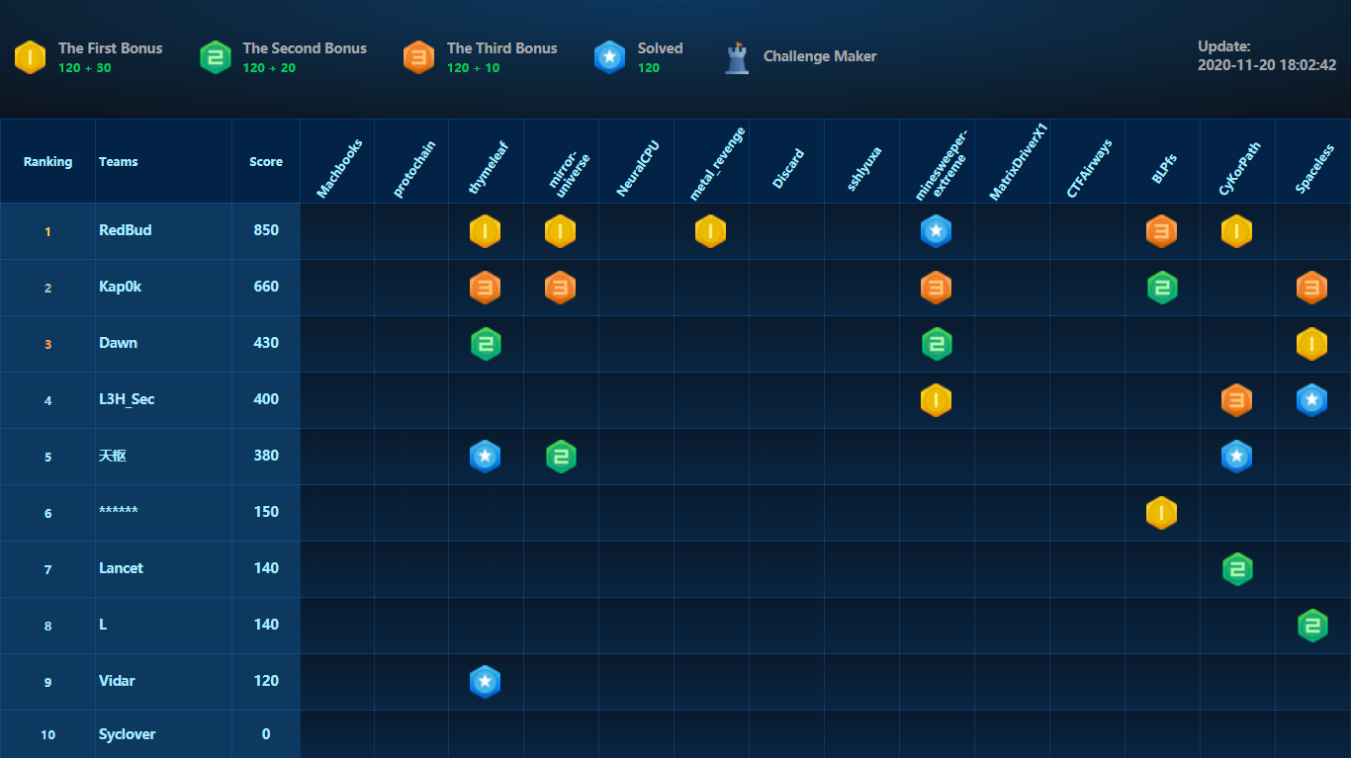Select the L3H_Sec team name
Image resolution: width=1351 pixels, height=758 pixels.
(127, 399)
